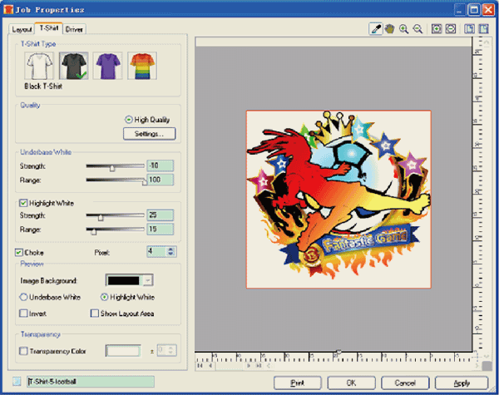Click the zoom out magnifier icon

(x=417, y=28)
